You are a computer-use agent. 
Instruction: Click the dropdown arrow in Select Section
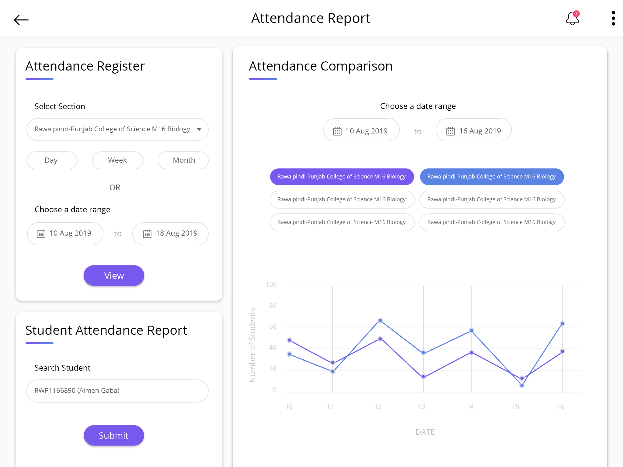pyautogui.click(x=199, y=129)
